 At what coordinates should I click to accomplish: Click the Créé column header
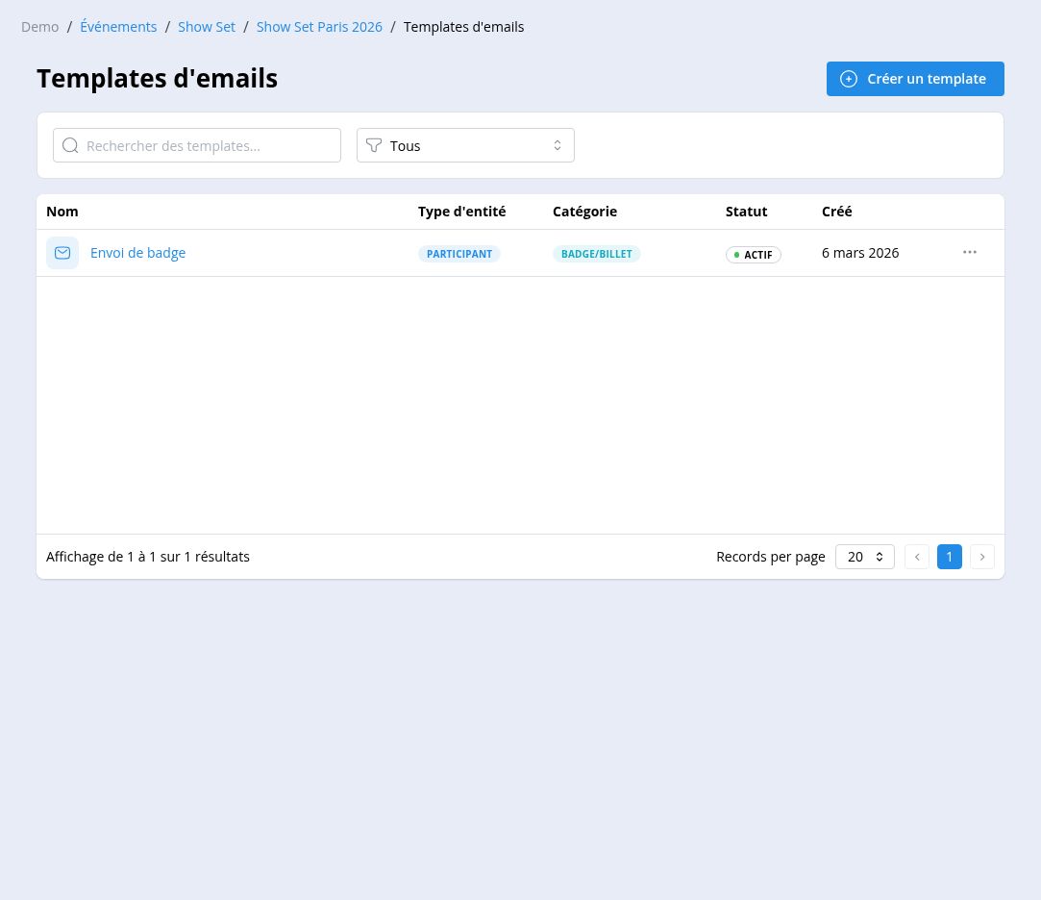coord(836,212)
